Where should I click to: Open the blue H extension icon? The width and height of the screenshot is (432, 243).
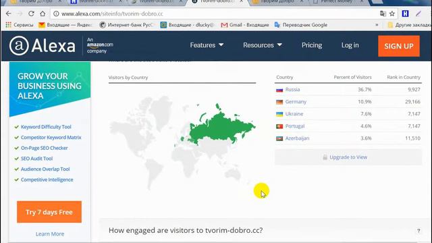(405, 13)
